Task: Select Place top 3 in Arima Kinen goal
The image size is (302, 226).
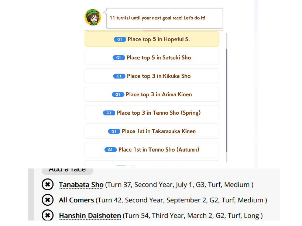Action: tap(152, 94)
